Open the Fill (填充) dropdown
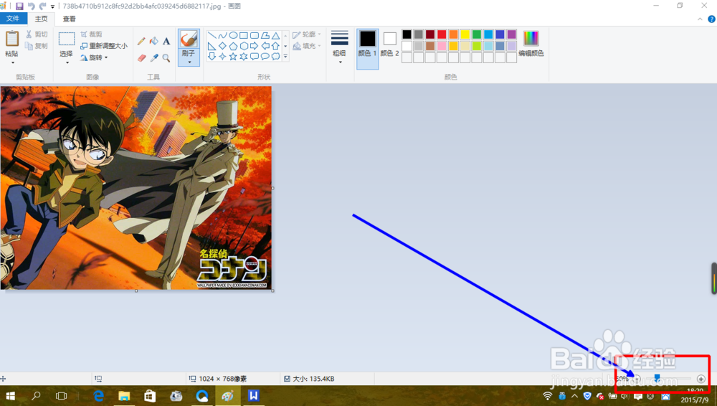The image size is (717, 406). tap(307, 46)
